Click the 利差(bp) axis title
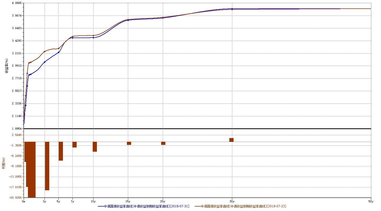 [4, 163]
